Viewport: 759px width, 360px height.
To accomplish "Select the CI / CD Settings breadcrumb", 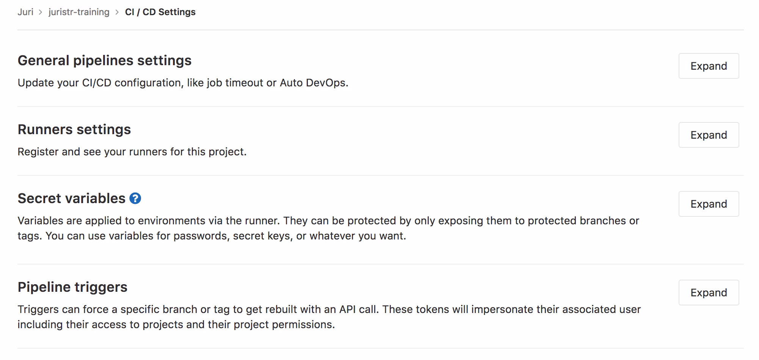I will tap(160, 12).
